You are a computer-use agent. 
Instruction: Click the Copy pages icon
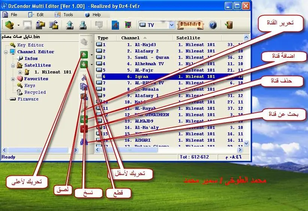pos(84,87)
